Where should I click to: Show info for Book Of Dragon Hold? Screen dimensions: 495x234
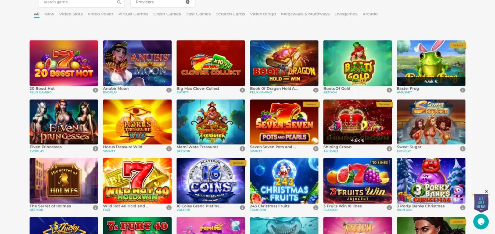[316, 90]
